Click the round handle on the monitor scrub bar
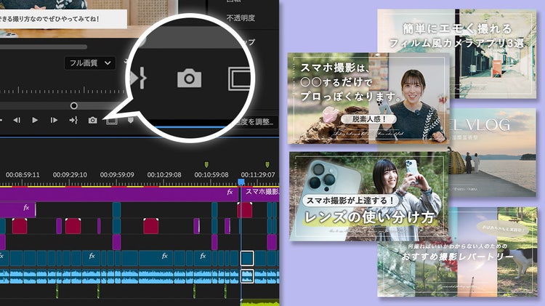The height and width of the screenshot is (306, 545). click(x=73, y=105)
